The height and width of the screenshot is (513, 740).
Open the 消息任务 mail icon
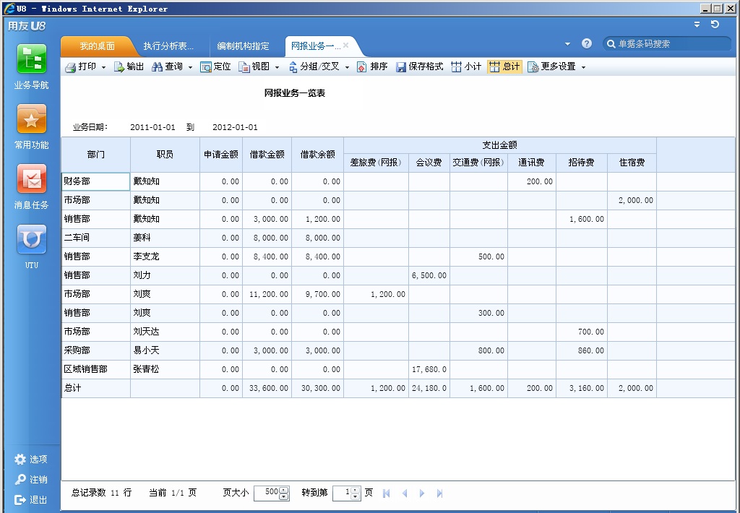32,179
